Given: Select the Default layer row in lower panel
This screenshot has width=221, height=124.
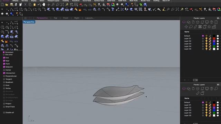Looking at the screenshot, I should pyautogui.click(x=200, y=102).
